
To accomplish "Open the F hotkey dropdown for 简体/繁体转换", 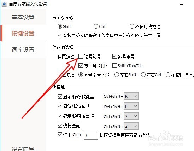I will [131, 106].
